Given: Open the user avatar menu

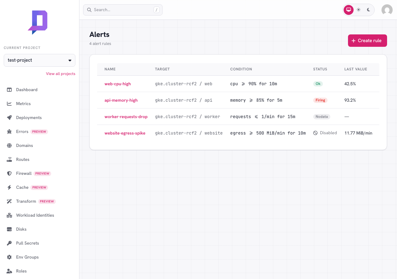Looking at the screenshot, I should coord(387,10).
